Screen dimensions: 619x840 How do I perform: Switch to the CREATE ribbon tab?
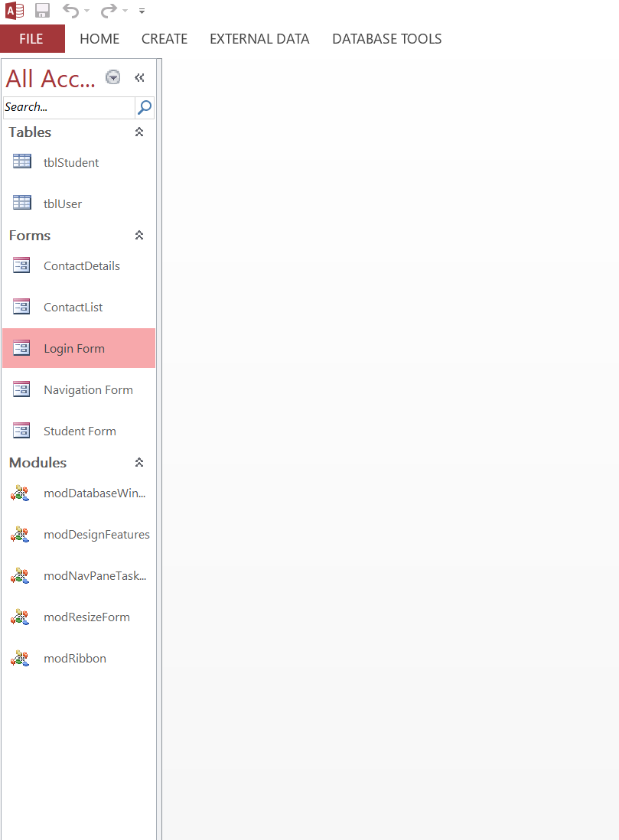pyautogui.click(x=165, y=38)
